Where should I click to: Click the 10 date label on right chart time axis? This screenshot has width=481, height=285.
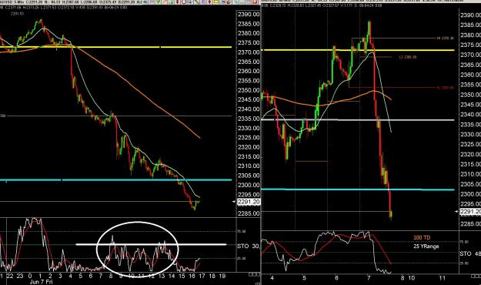click(x=412, y=278)
